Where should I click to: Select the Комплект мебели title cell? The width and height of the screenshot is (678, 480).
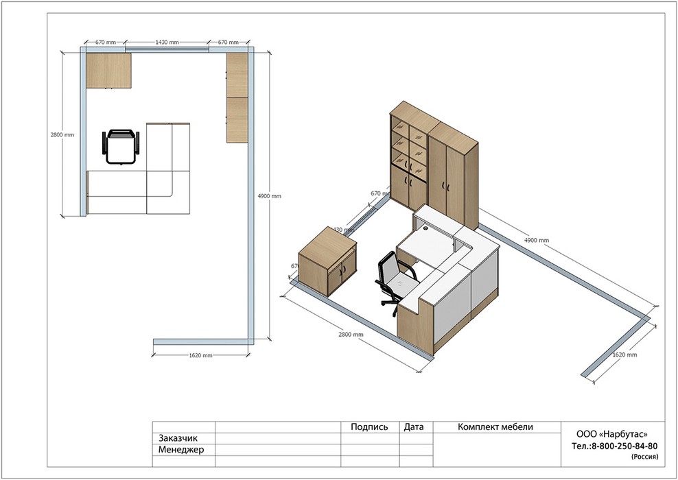[x=495, y=427]
